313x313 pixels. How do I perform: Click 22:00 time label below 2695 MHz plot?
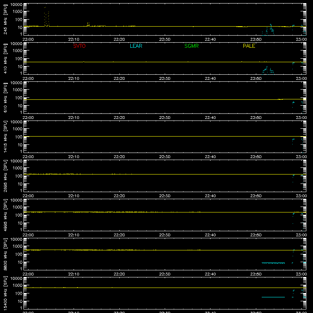[28, 196]
